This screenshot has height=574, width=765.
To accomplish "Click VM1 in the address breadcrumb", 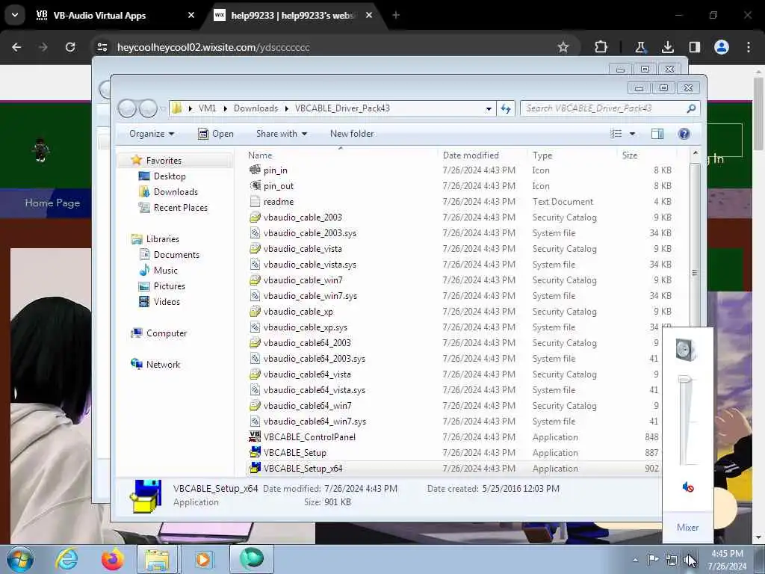I will click(207, 108).
